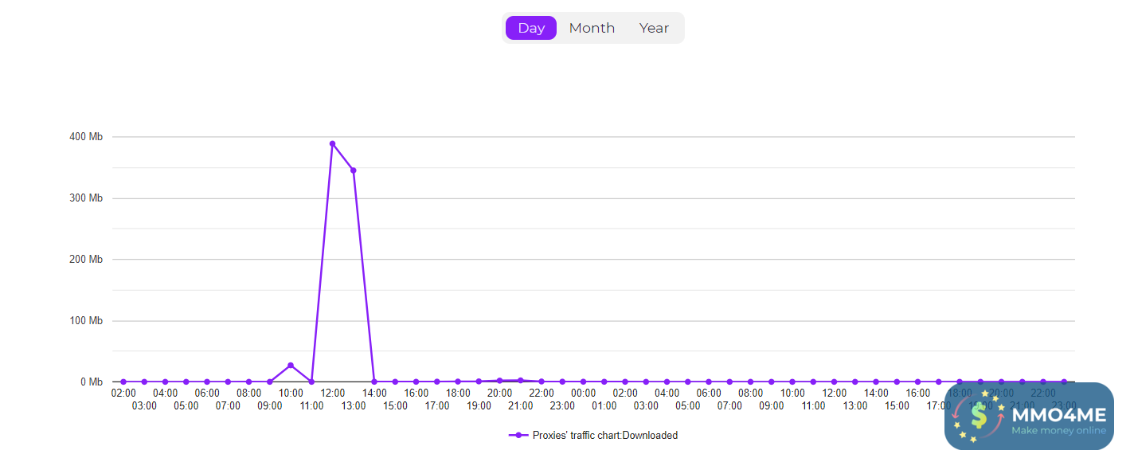Click the MMO4ME logo text
The width and height of the screenshot is (1134, 458).
1058,414
